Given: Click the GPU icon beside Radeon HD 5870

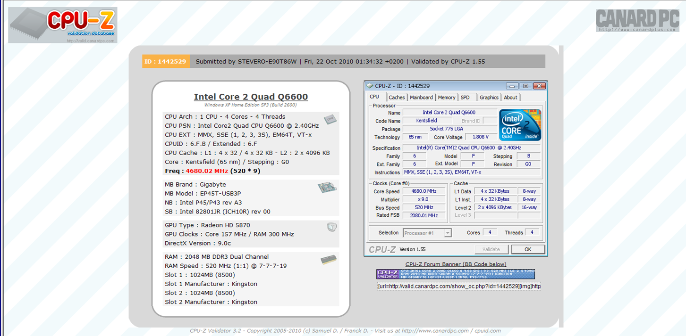Looking at the screenshot, I should coord(332,227).
